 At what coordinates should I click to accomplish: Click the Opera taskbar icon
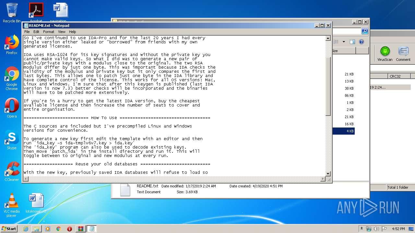pos(69,229)
